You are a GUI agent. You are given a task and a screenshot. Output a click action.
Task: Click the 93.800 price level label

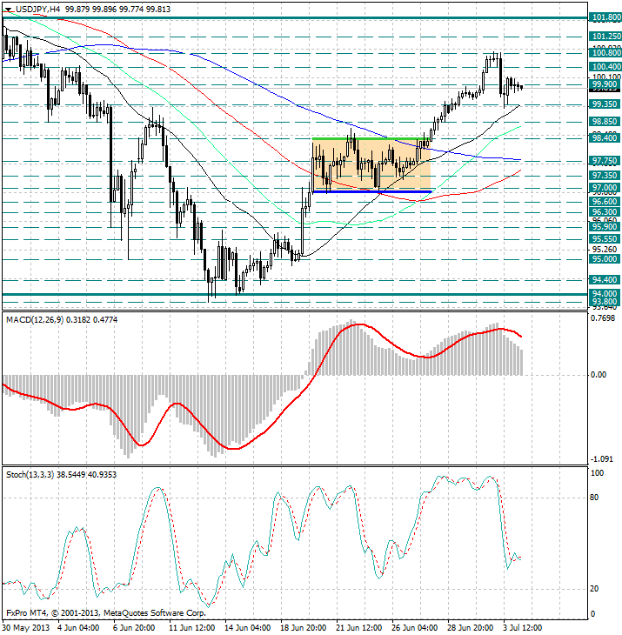click(605, 302)
